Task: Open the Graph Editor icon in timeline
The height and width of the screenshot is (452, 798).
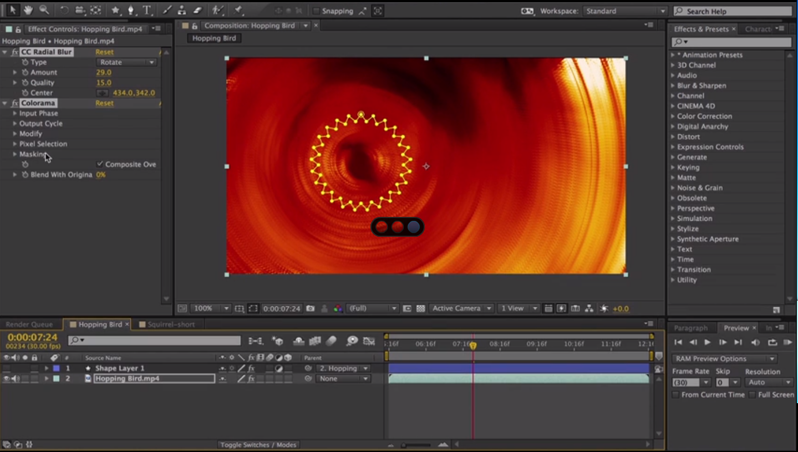Action: 369,341
